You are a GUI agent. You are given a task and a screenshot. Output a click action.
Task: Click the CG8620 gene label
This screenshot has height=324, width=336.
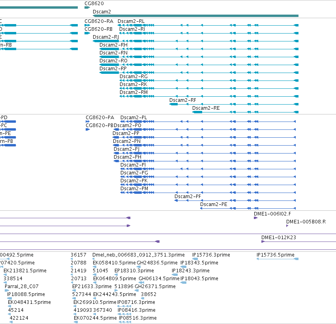(94, 4)
